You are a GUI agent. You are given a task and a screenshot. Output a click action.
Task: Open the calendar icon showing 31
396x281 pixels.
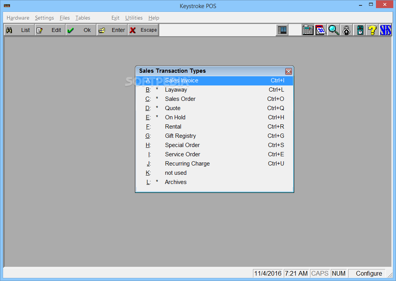pos(321,30)
